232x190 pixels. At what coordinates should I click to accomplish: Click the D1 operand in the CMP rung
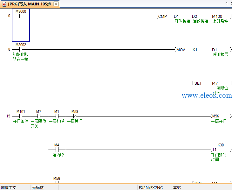tap(176, 16)
